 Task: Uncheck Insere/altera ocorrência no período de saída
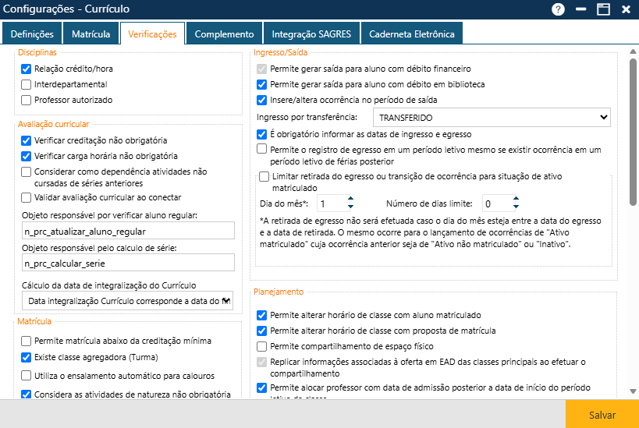tap(261, 100)
